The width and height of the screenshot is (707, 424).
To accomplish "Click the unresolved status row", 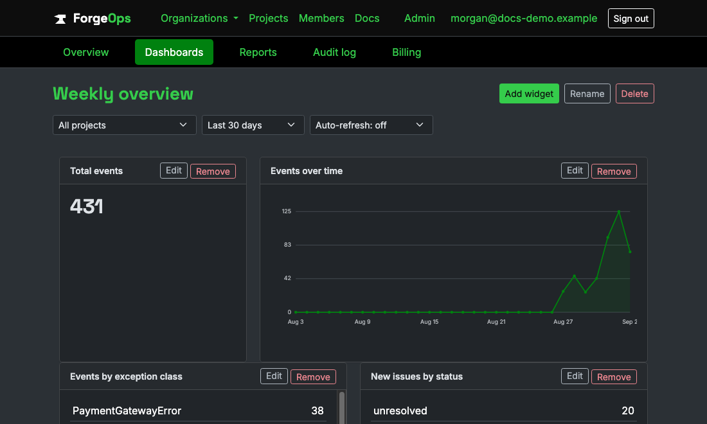I will (504, 411).
